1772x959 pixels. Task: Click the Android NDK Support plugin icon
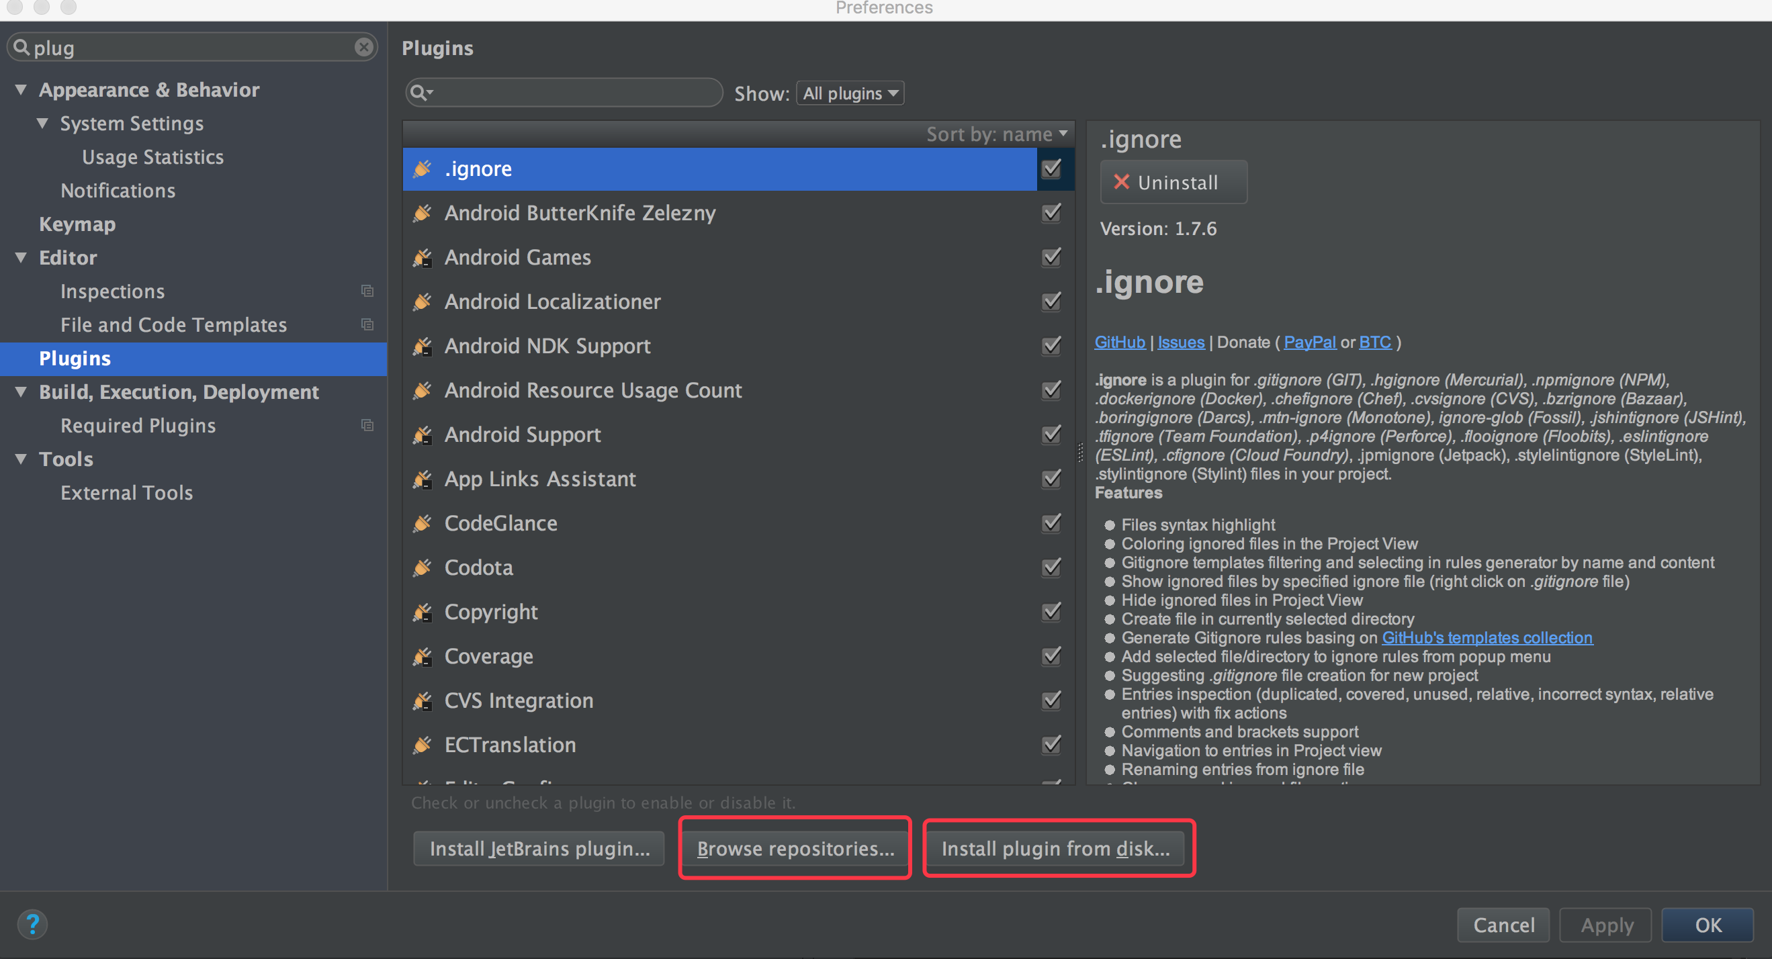coord(423,346)
